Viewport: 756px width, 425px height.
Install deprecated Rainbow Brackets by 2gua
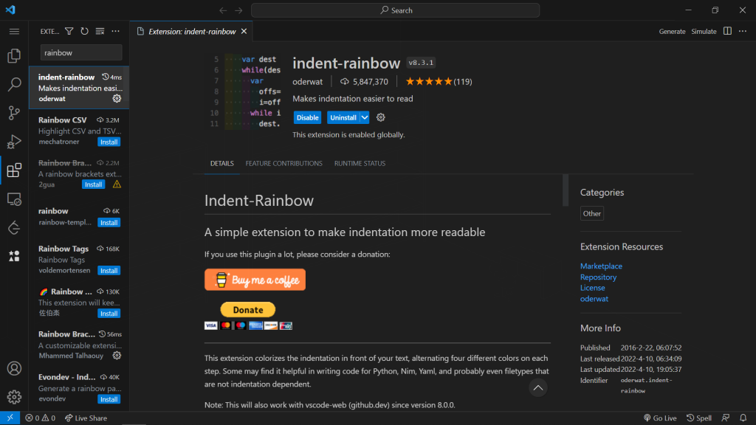coord(94,184)
